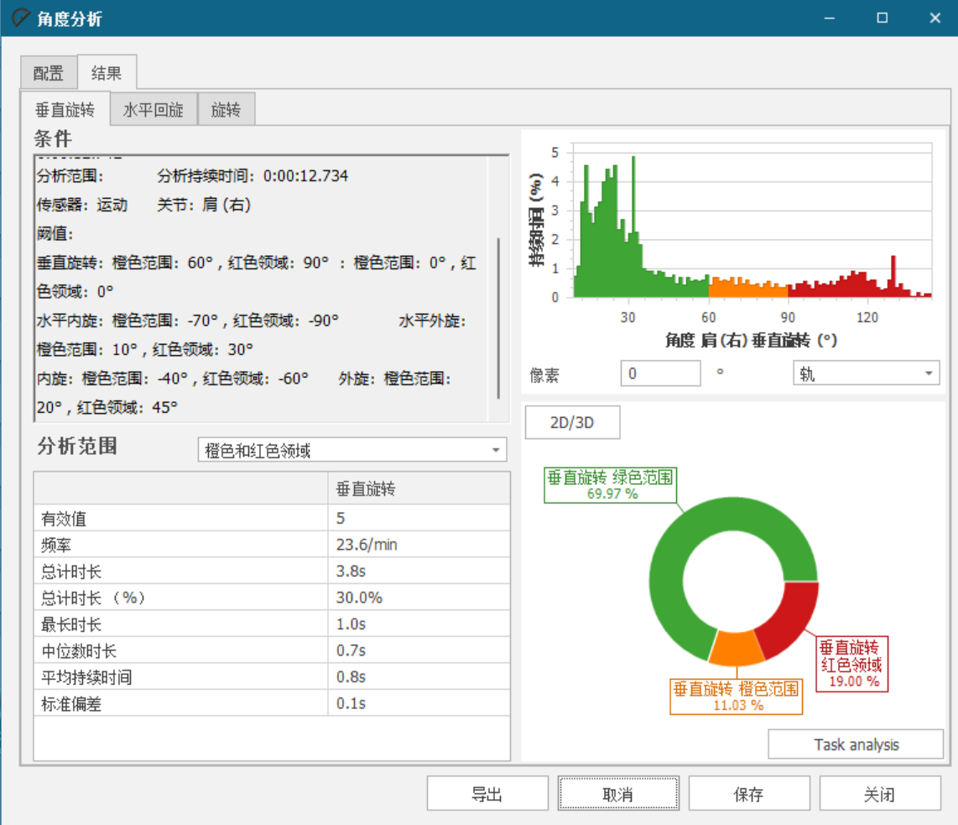
Task: Open the 轨 combo box
Action: click(x=865, y=373)
